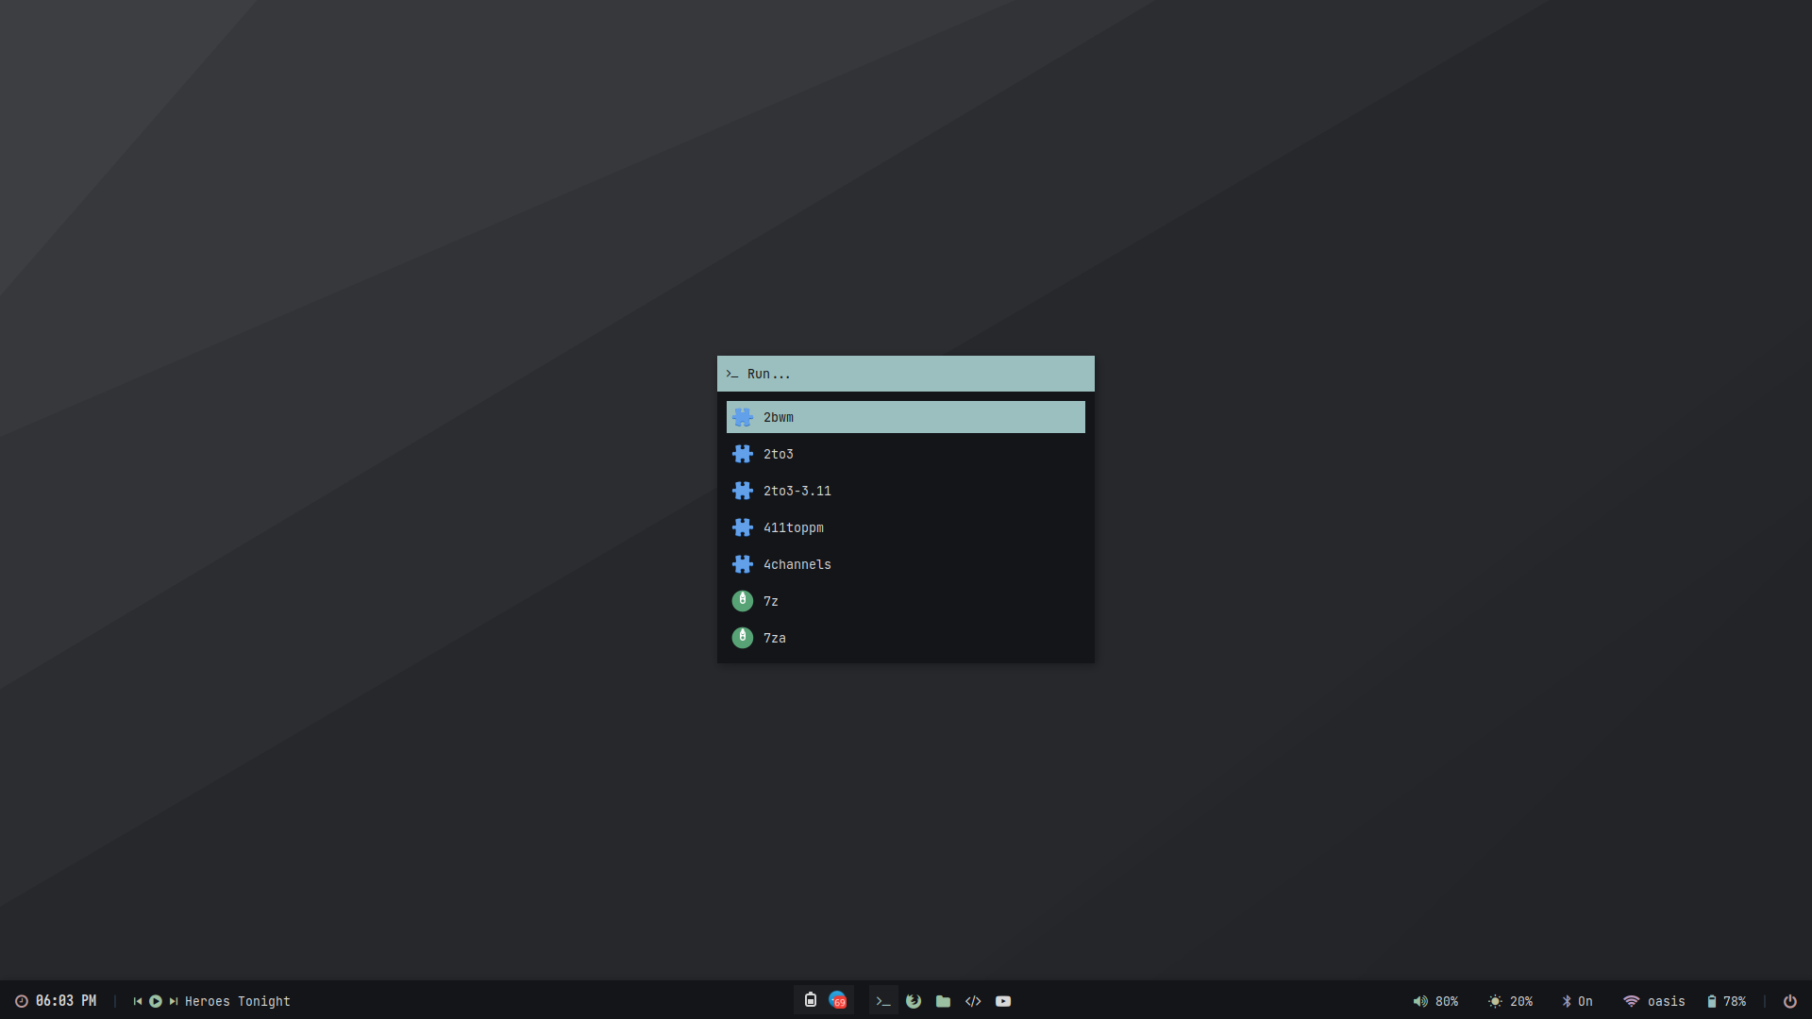
Task: Open the file manager folder icon
Action: point(943,1001)
